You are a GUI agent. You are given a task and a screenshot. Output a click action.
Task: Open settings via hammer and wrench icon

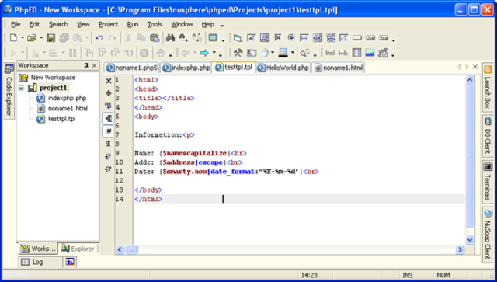[x=238, y=53]
